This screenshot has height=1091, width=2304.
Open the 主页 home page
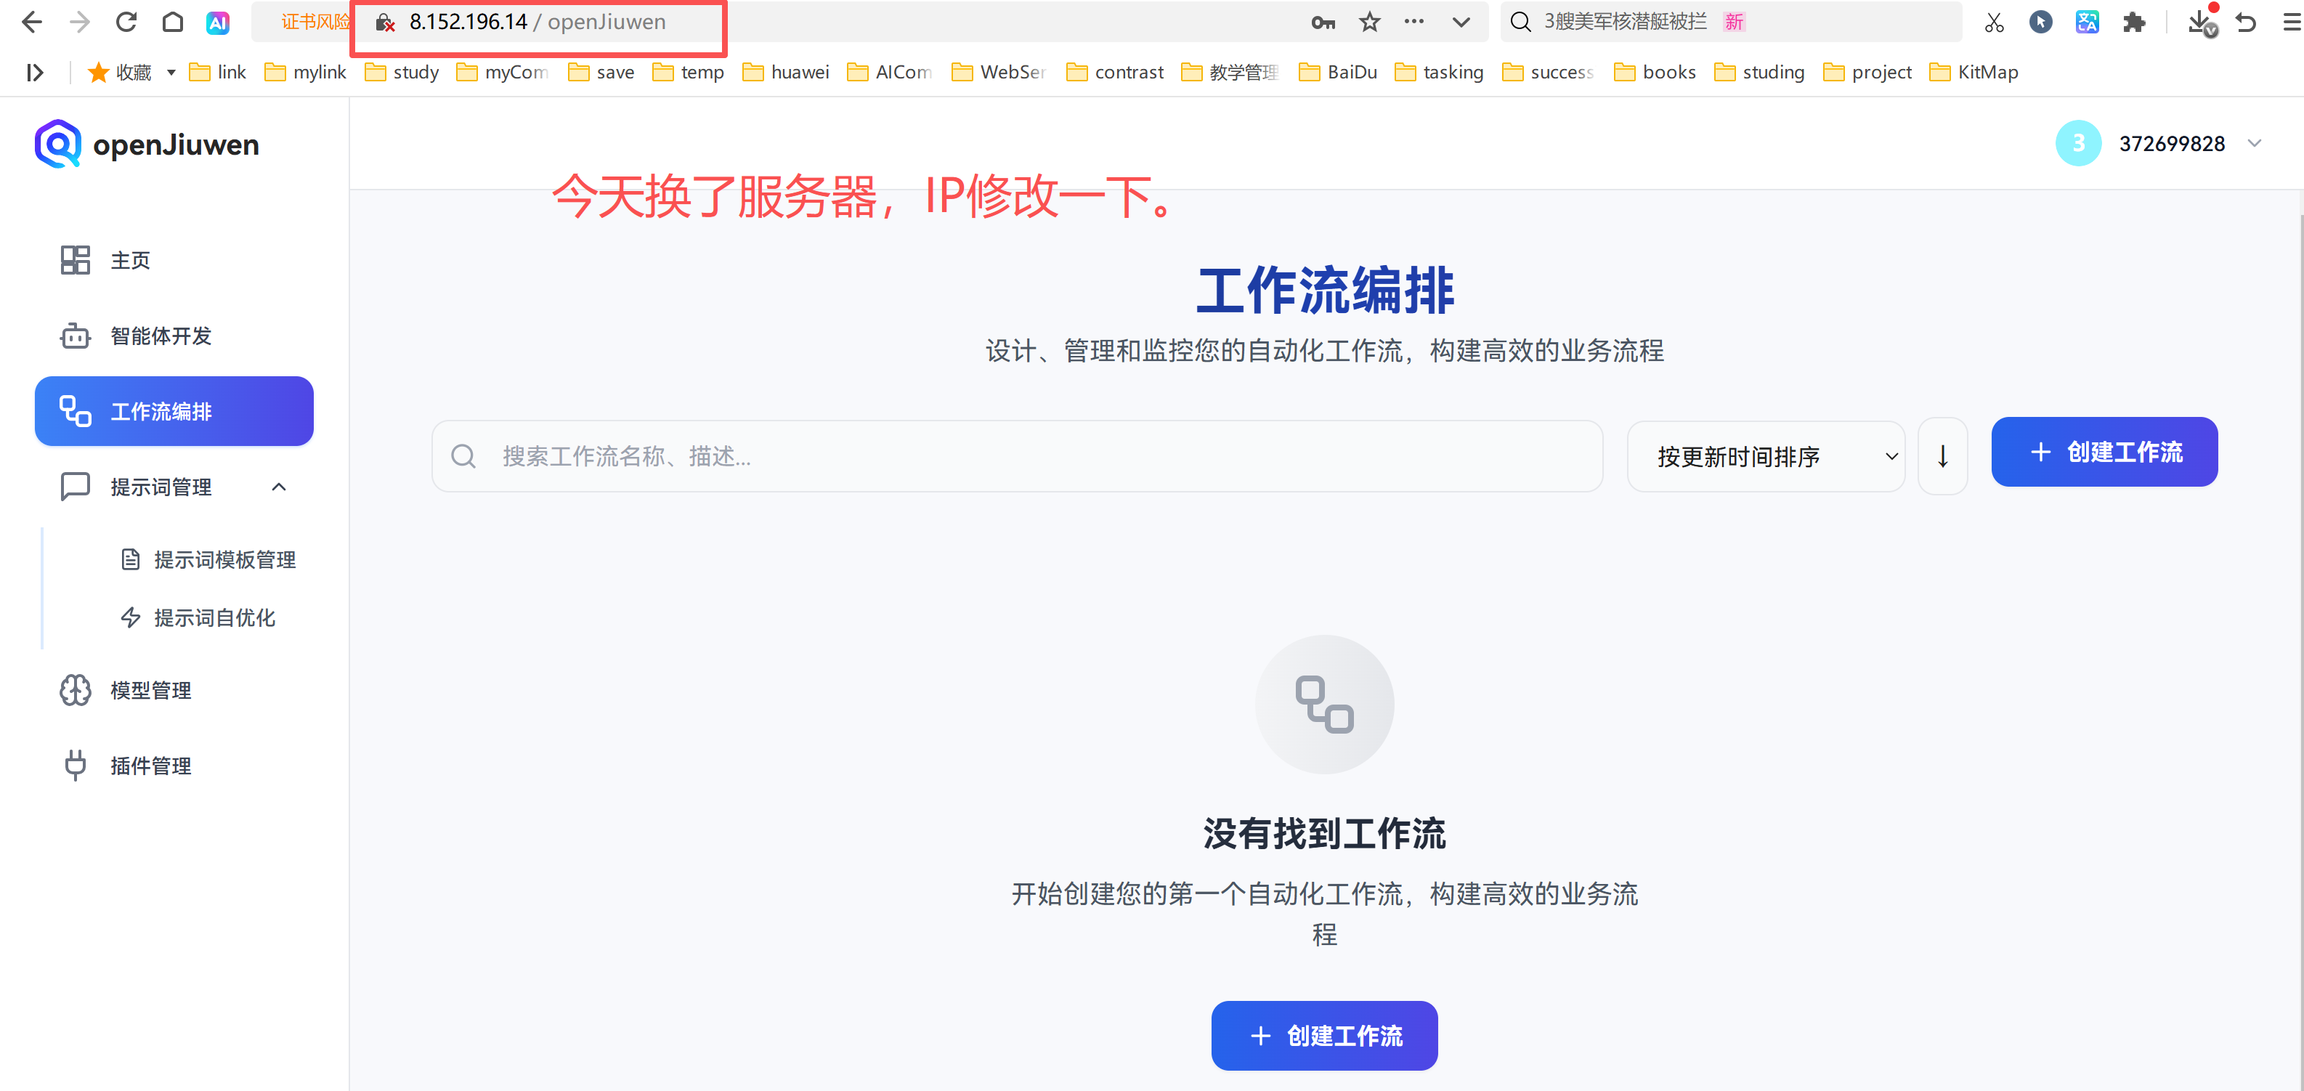pos(130,260)
